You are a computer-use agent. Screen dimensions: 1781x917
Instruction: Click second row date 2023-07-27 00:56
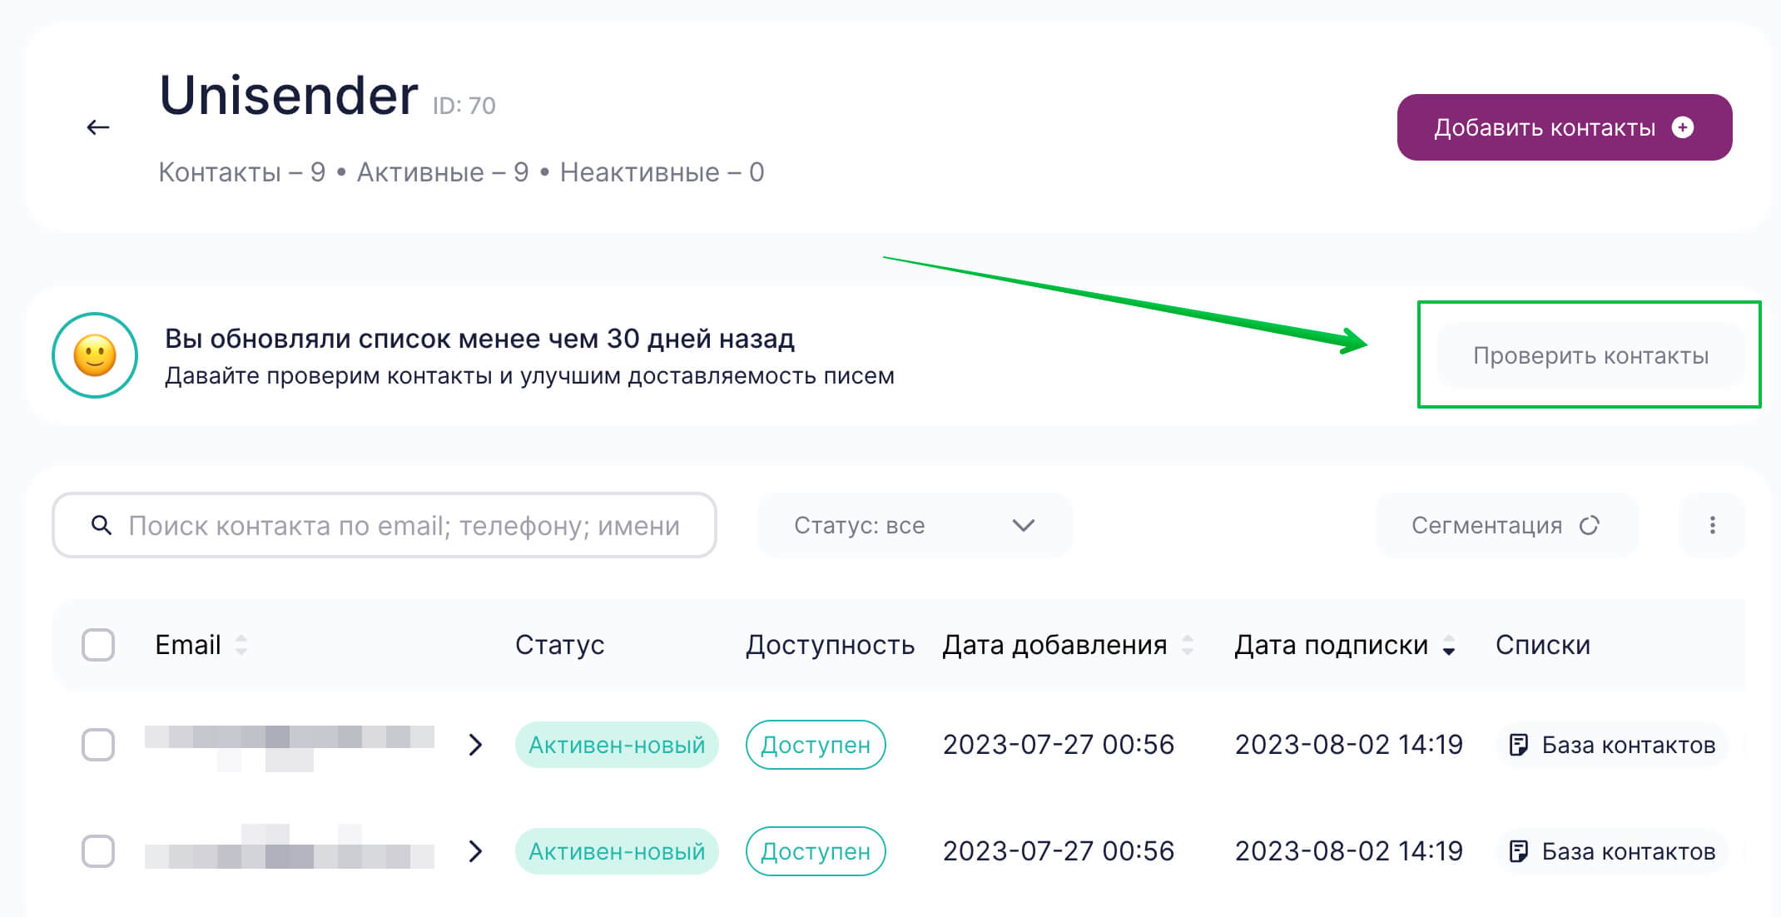point(1058,851)
